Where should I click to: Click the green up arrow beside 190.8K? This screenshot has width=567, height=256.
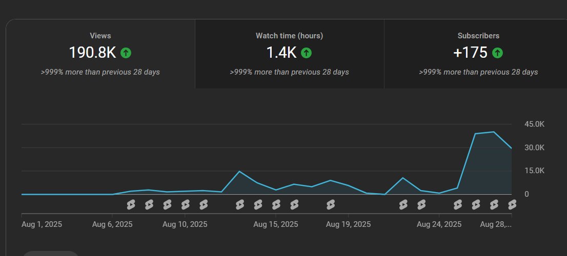coord(126,53)
